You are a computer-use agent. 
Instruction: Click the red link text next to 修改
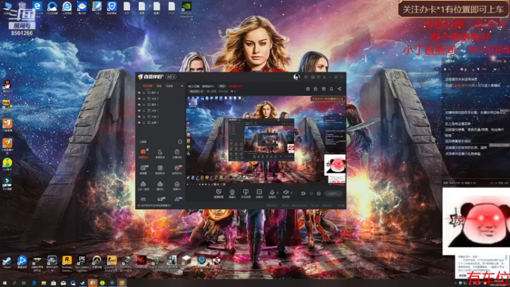236,86
